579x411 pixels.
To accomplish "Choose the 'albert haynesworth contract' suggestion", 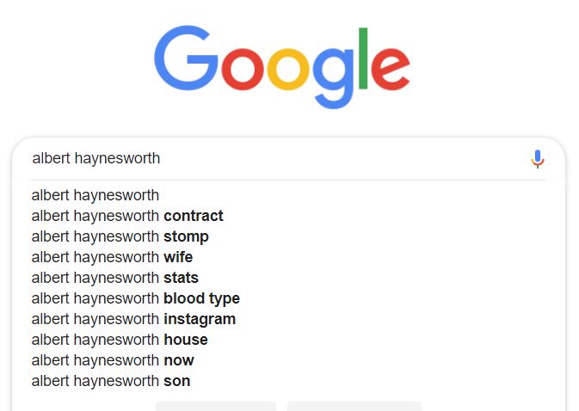I will [127, 216].
